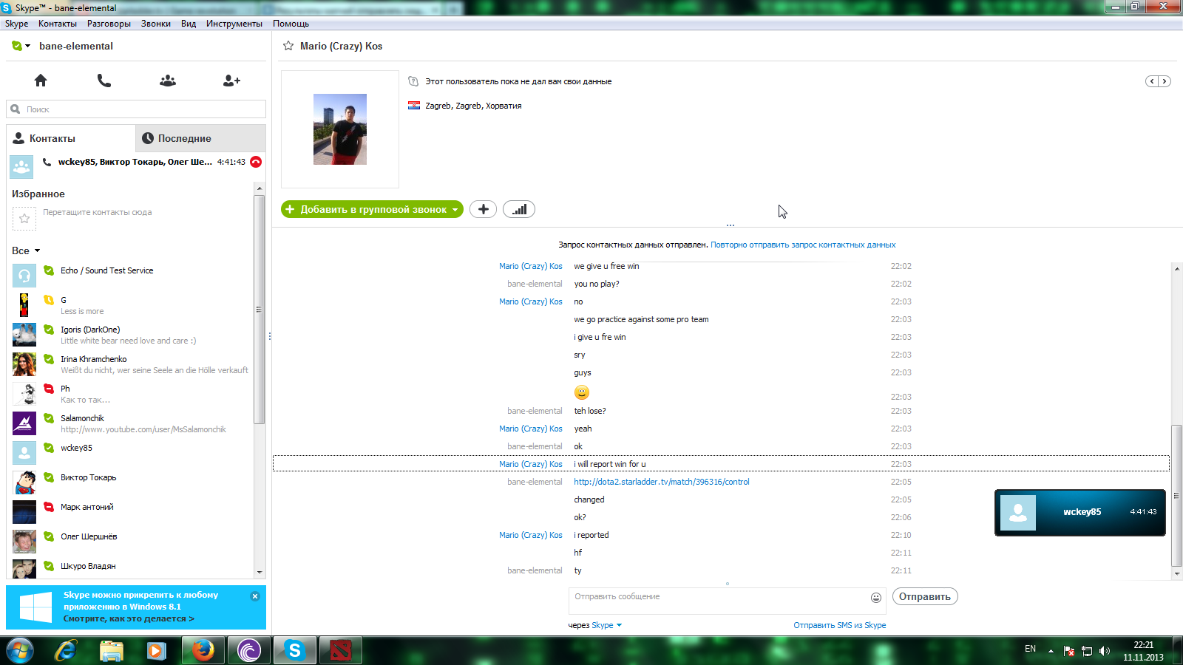The height and width of the screenshot is (665, 1183).
Task: Open the dial pad phone icon
Action: point(104,80)
